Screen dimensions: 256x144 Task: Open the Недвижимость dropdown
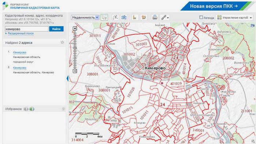pos(85,18)
